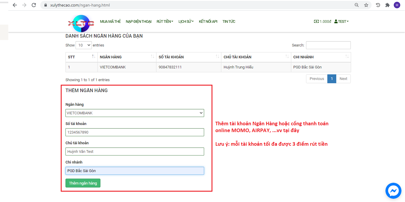Image resolution: width=405 pixels, height=202 pixels.
Task: Bookmark this page with the star icon
Action: click(x=366, y=5)
